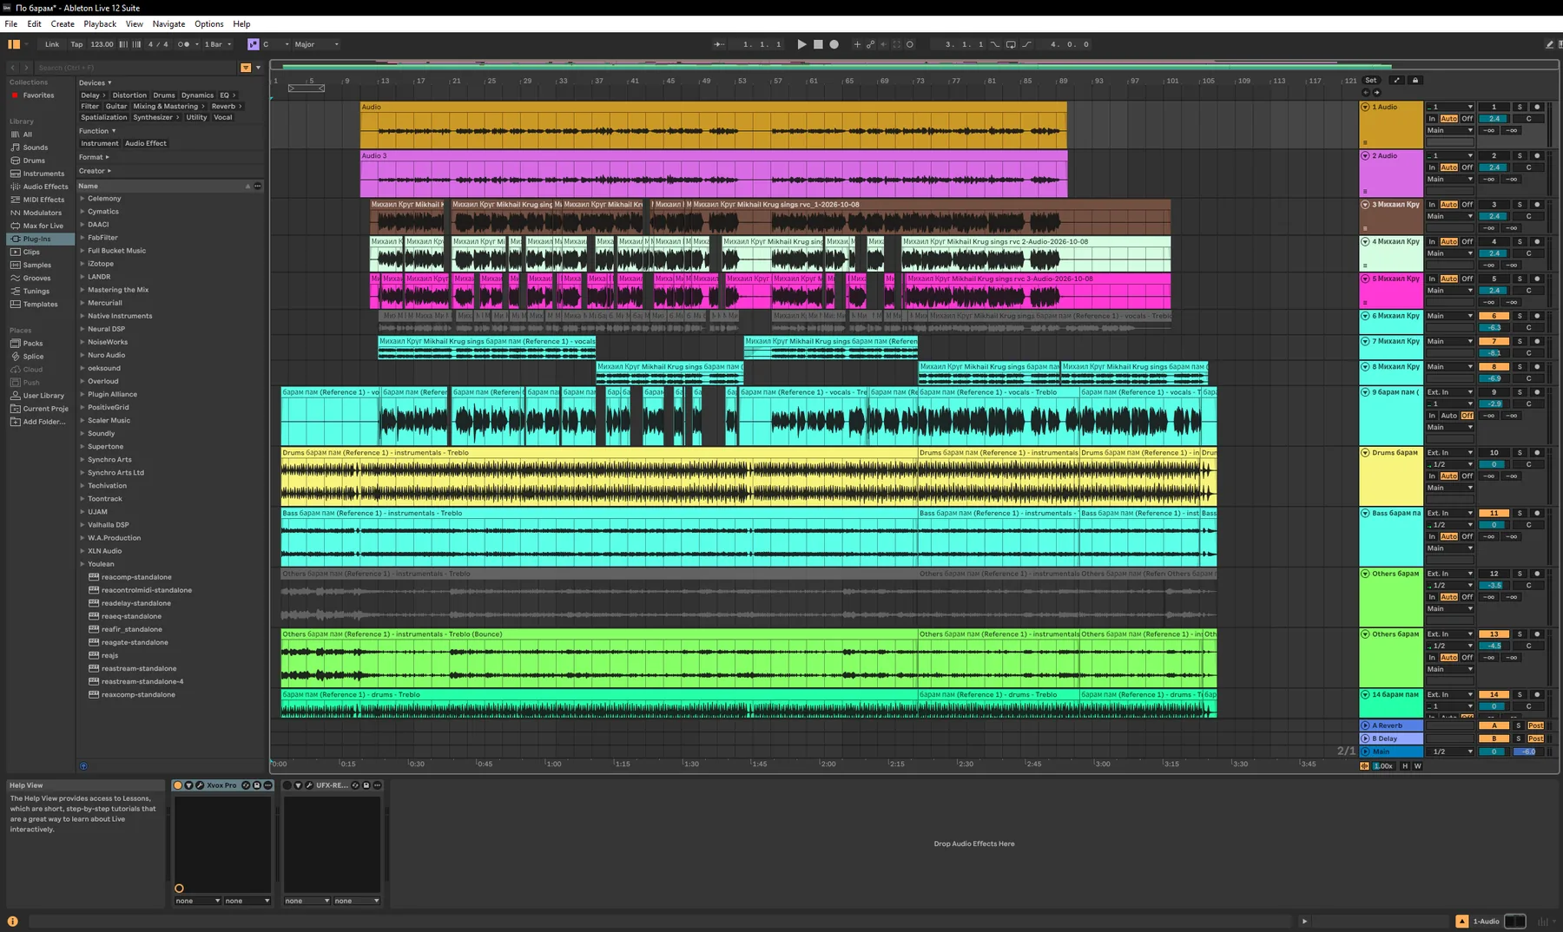Viewport: 1563px width, 932px height.
Task: Click the browser back arrow
Action: click(13, 67)
